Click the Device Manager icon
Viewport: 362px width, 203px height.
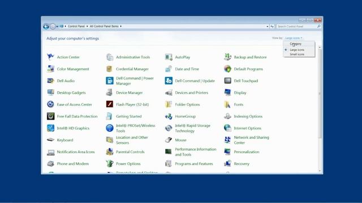click(x=110, y=92)
